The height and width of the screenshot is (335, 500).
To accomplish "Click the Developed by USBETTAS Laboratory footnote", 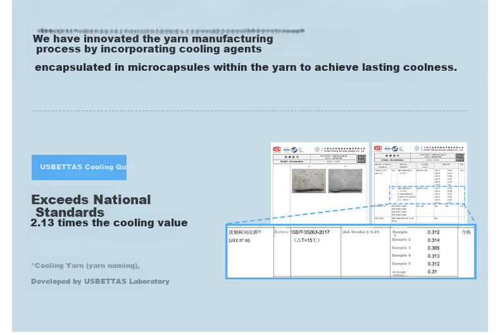I will pos(100,281).
